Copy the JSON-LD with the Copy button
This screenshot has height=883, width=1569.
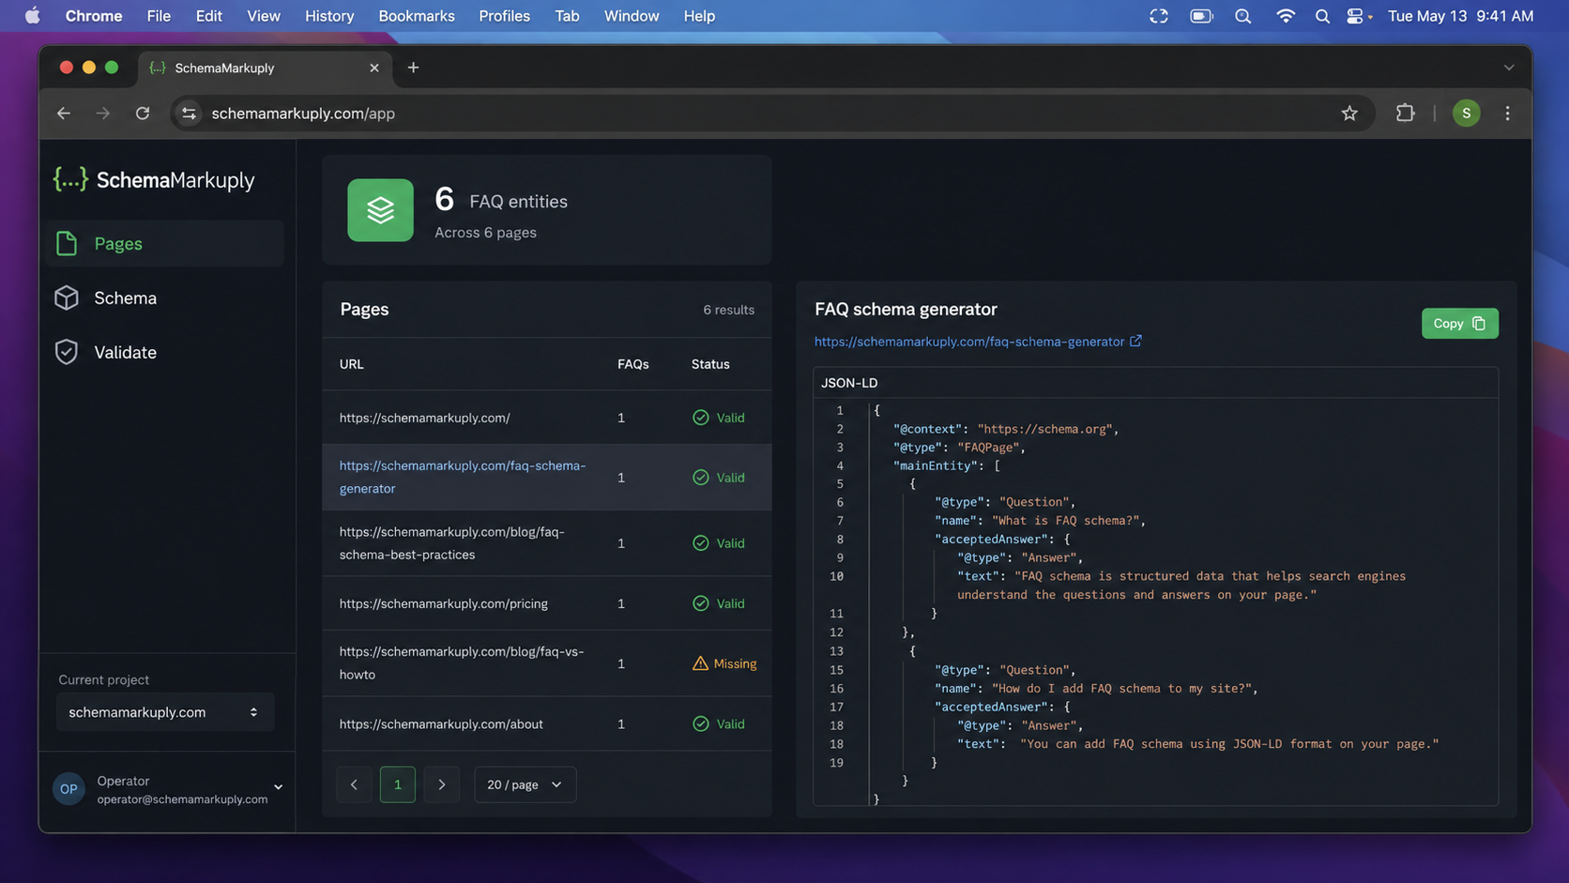pyautogui.click(x=1459, y=324)
